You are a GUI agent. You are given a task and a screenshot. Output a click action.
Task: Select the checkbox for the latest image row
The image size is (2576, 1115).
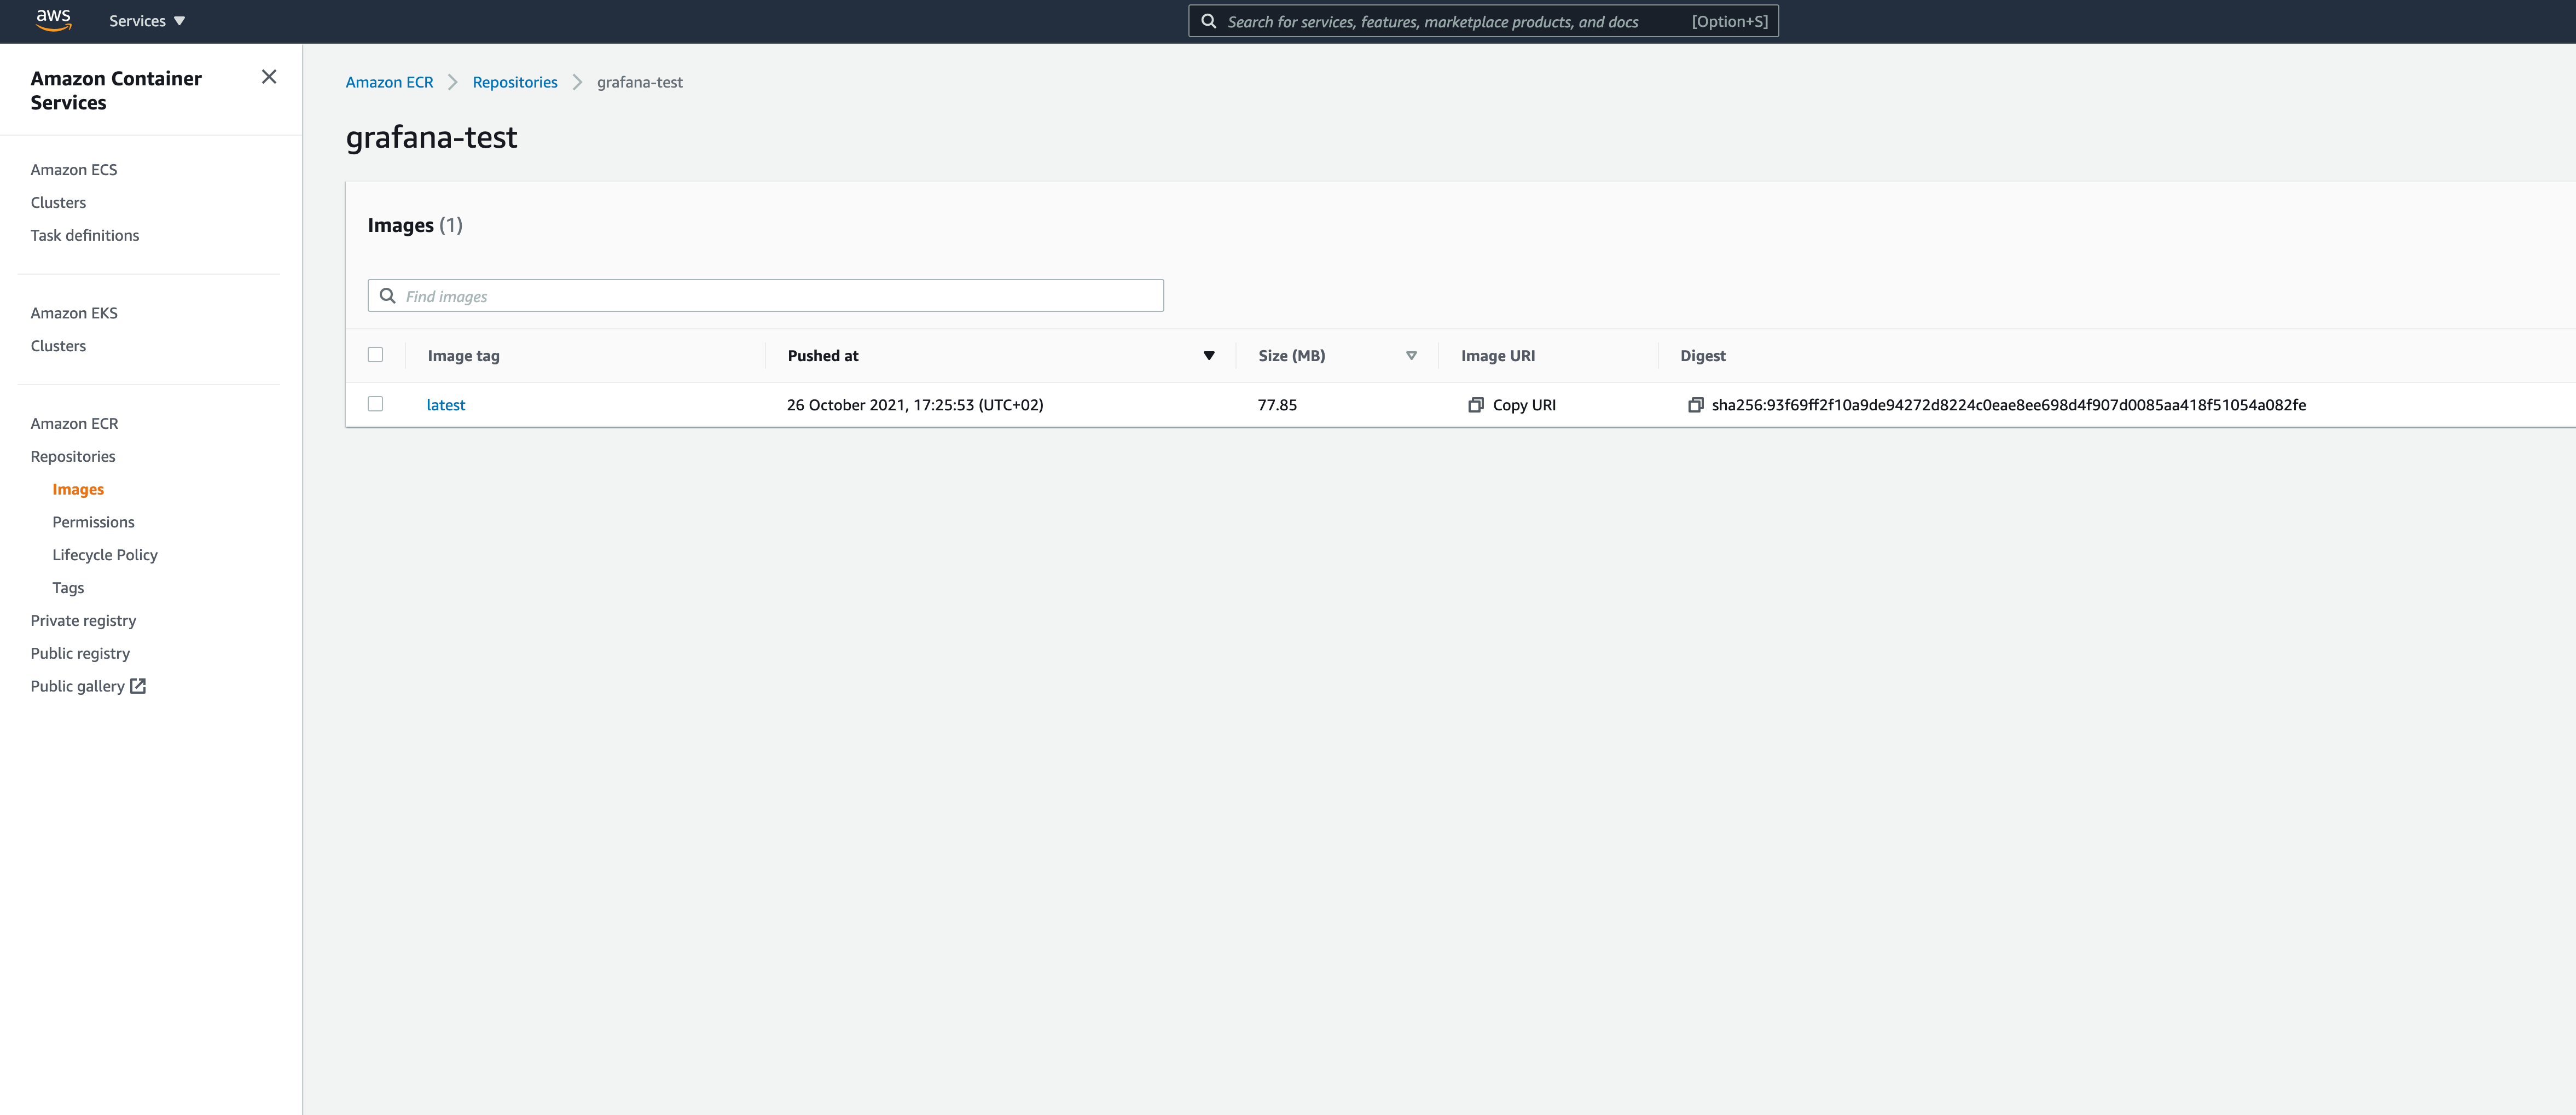[376, 404]
